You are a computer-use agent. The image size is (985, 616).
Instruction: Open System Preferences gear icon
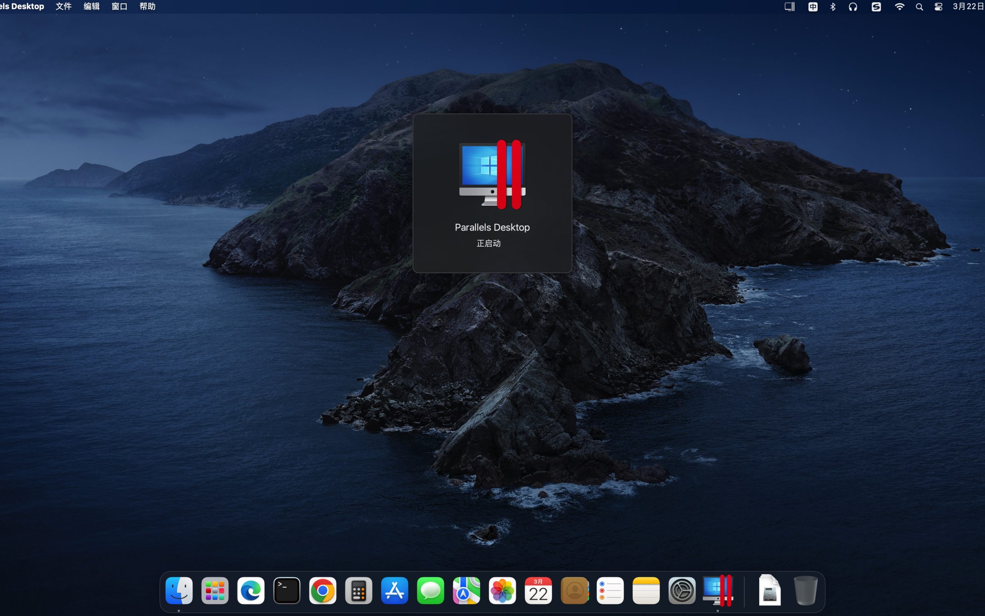[x=681, y=590]
